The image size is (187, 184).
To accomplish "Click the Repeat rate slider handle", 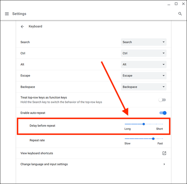I will tap(153, 139).
